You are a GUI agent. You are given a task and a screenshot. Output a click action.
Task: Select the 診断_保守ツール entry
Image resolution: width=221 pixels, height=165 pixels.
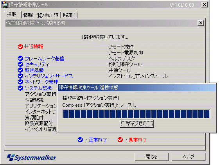(125, 65)
